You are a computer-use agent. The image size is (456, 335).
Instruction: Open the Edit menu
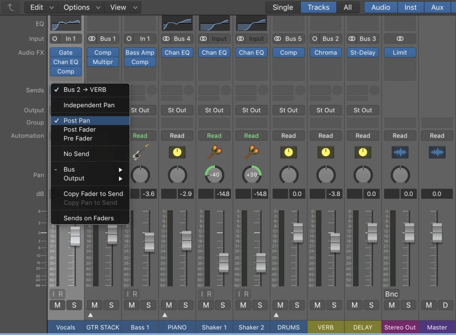[x=41, y=7]
